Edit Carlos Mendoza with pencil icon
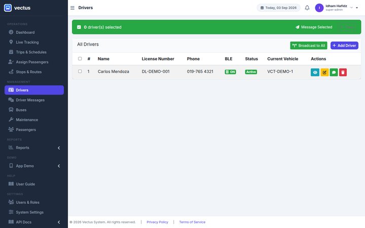The width and height of the screenshot is (365, 228). click(324, 72)
